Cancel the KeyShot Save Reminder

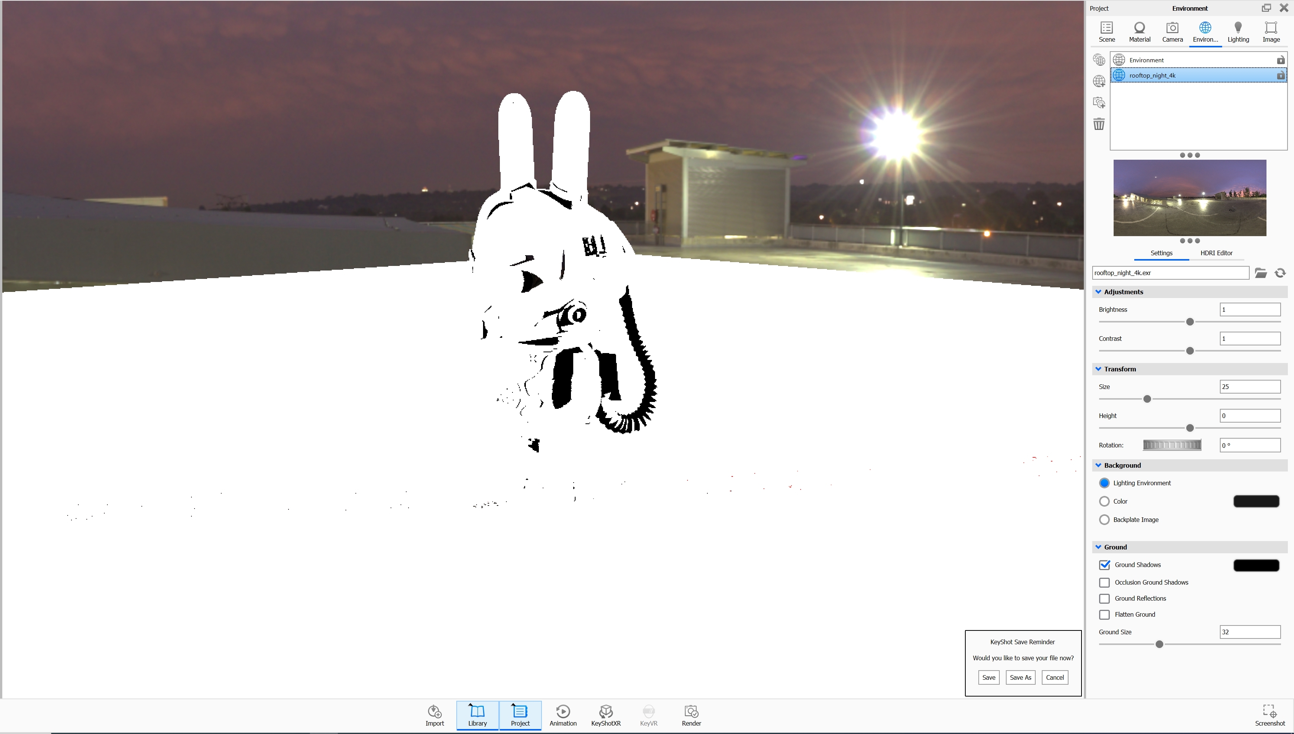coord(1054,677)
